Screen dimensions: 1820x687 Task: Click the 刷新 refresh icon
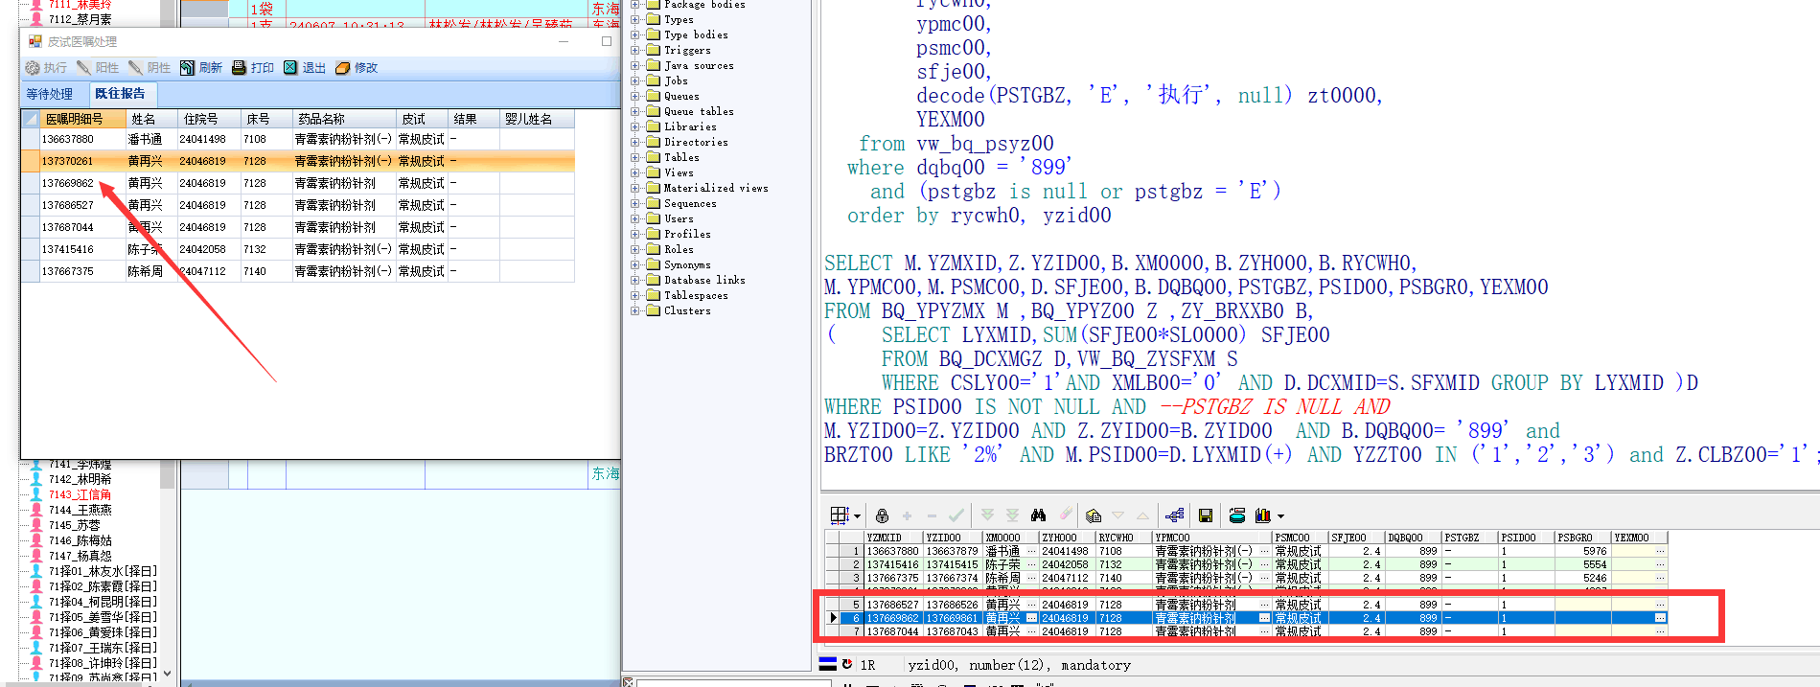click(188, 68)
